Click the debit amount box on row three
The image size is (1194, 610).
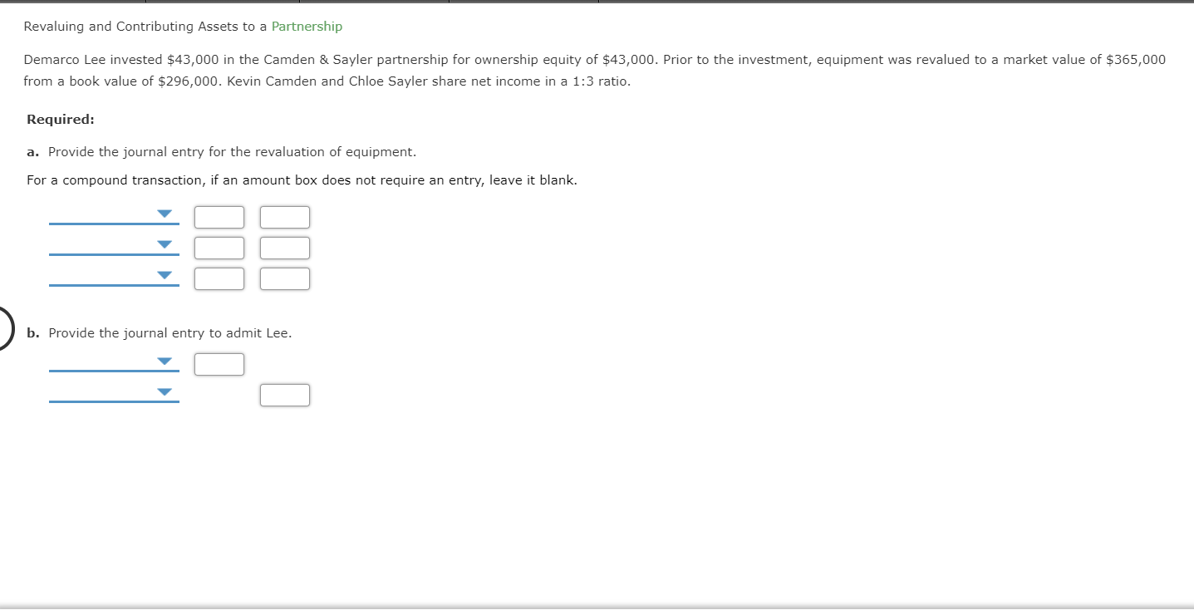219,278
